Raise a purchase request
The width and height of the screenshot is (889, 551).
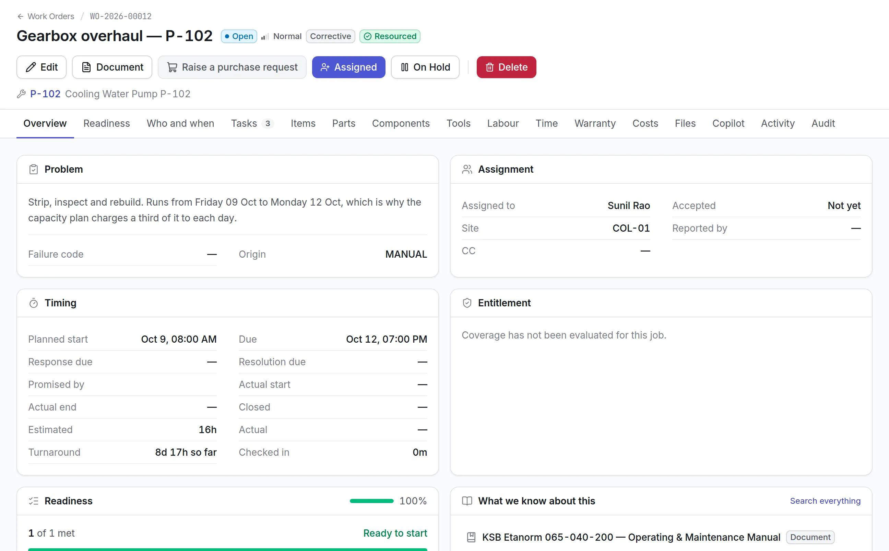tap(232, 67)
